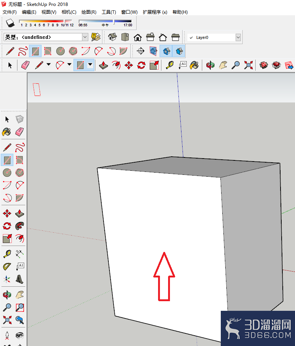Select Push/Pull in the Getting Started toolbar
Viewport: 295px width, 346px height.
[104, 65]
